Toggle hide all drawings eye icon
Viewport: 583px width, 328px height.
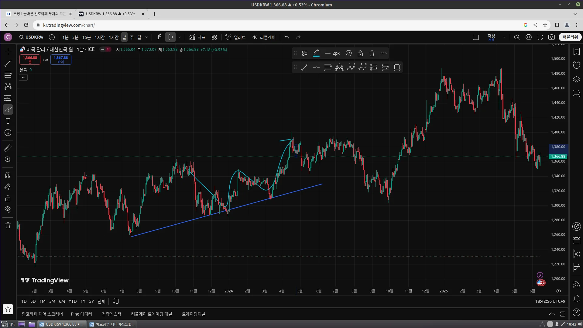click(8, 209)
